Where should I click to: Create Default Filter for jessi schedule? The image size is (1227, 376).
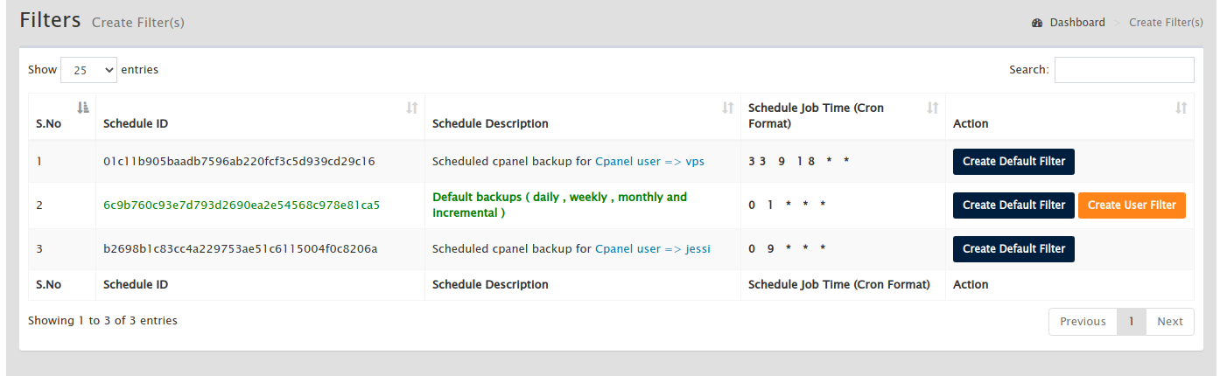pyautogui.click(x=1013, y=249)
